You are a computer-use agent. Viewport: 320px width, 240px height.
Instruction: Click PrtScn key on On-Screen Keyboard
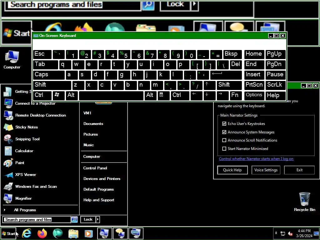coord(254,85)
